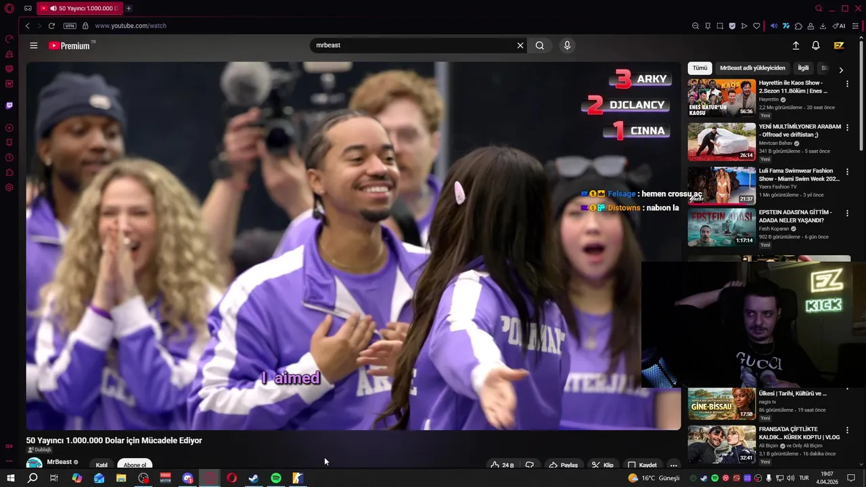Open EPSTEIN ADASI'NA GİTTİM video thumbnail

point(722,227)
